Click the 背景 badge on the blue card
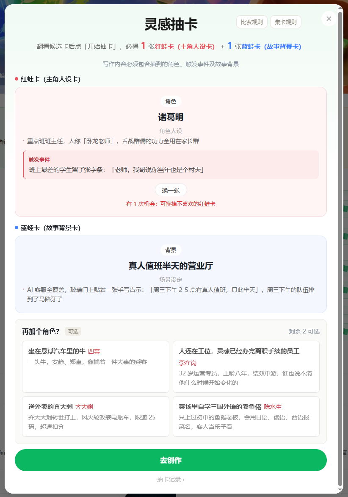 tap(171, 250)
